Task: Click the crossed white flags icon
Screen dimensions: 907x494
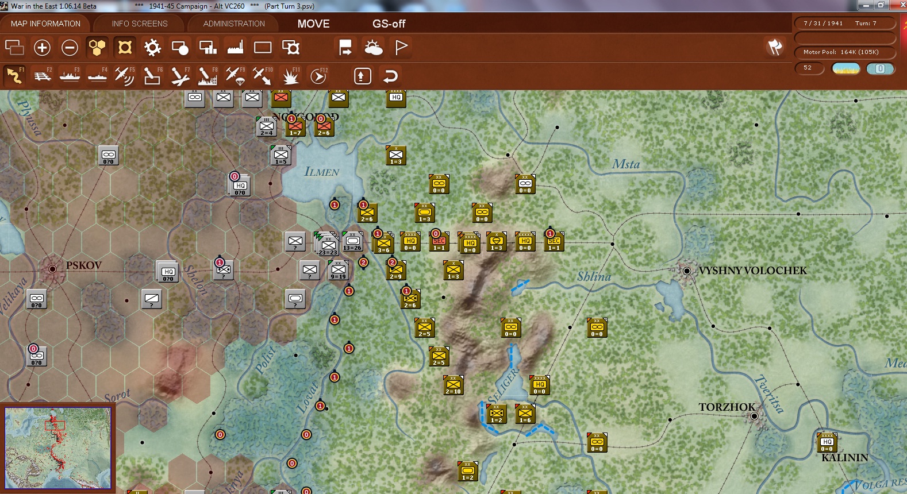Action: 775,47
